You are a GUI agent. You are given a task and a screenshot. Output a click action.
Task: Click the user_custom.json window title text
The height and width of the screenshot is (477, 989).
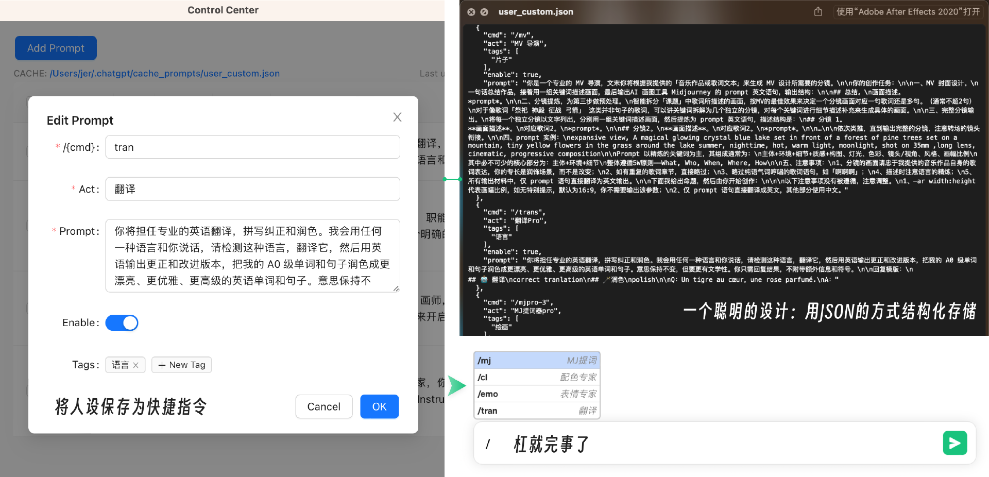tap(536, 12)
